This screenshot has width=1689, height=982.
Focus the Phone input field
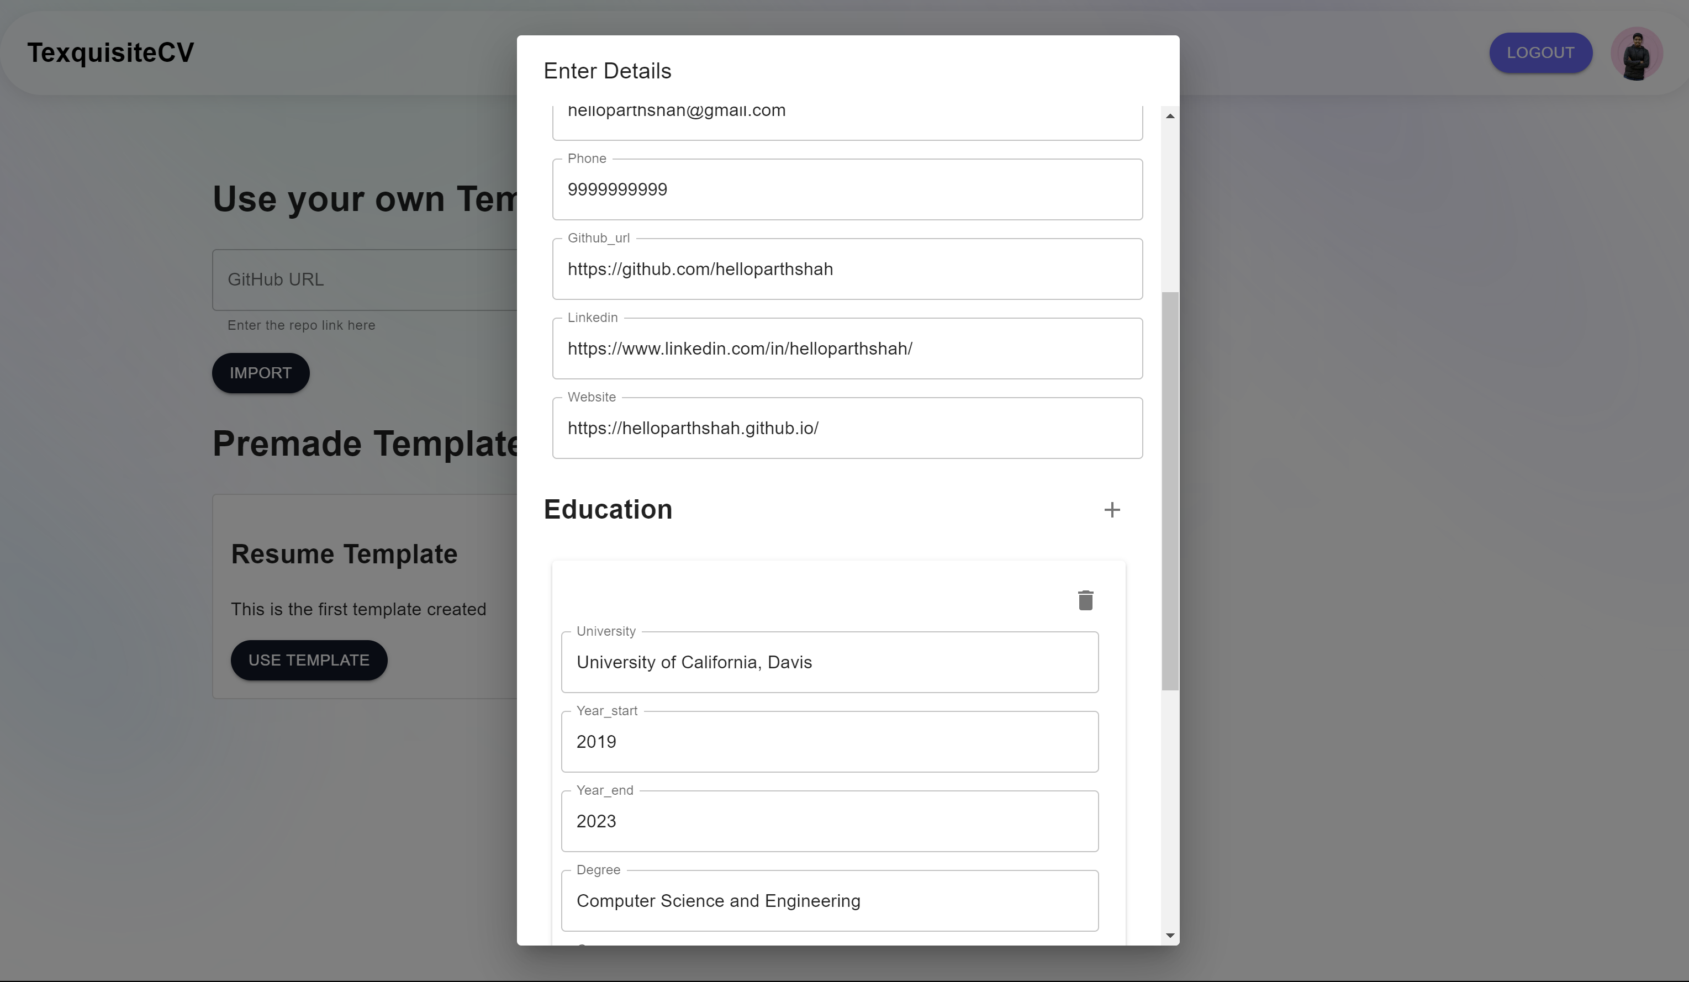click(847, 189)
